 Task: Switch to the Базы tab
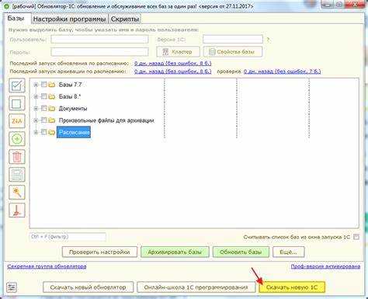16,19
